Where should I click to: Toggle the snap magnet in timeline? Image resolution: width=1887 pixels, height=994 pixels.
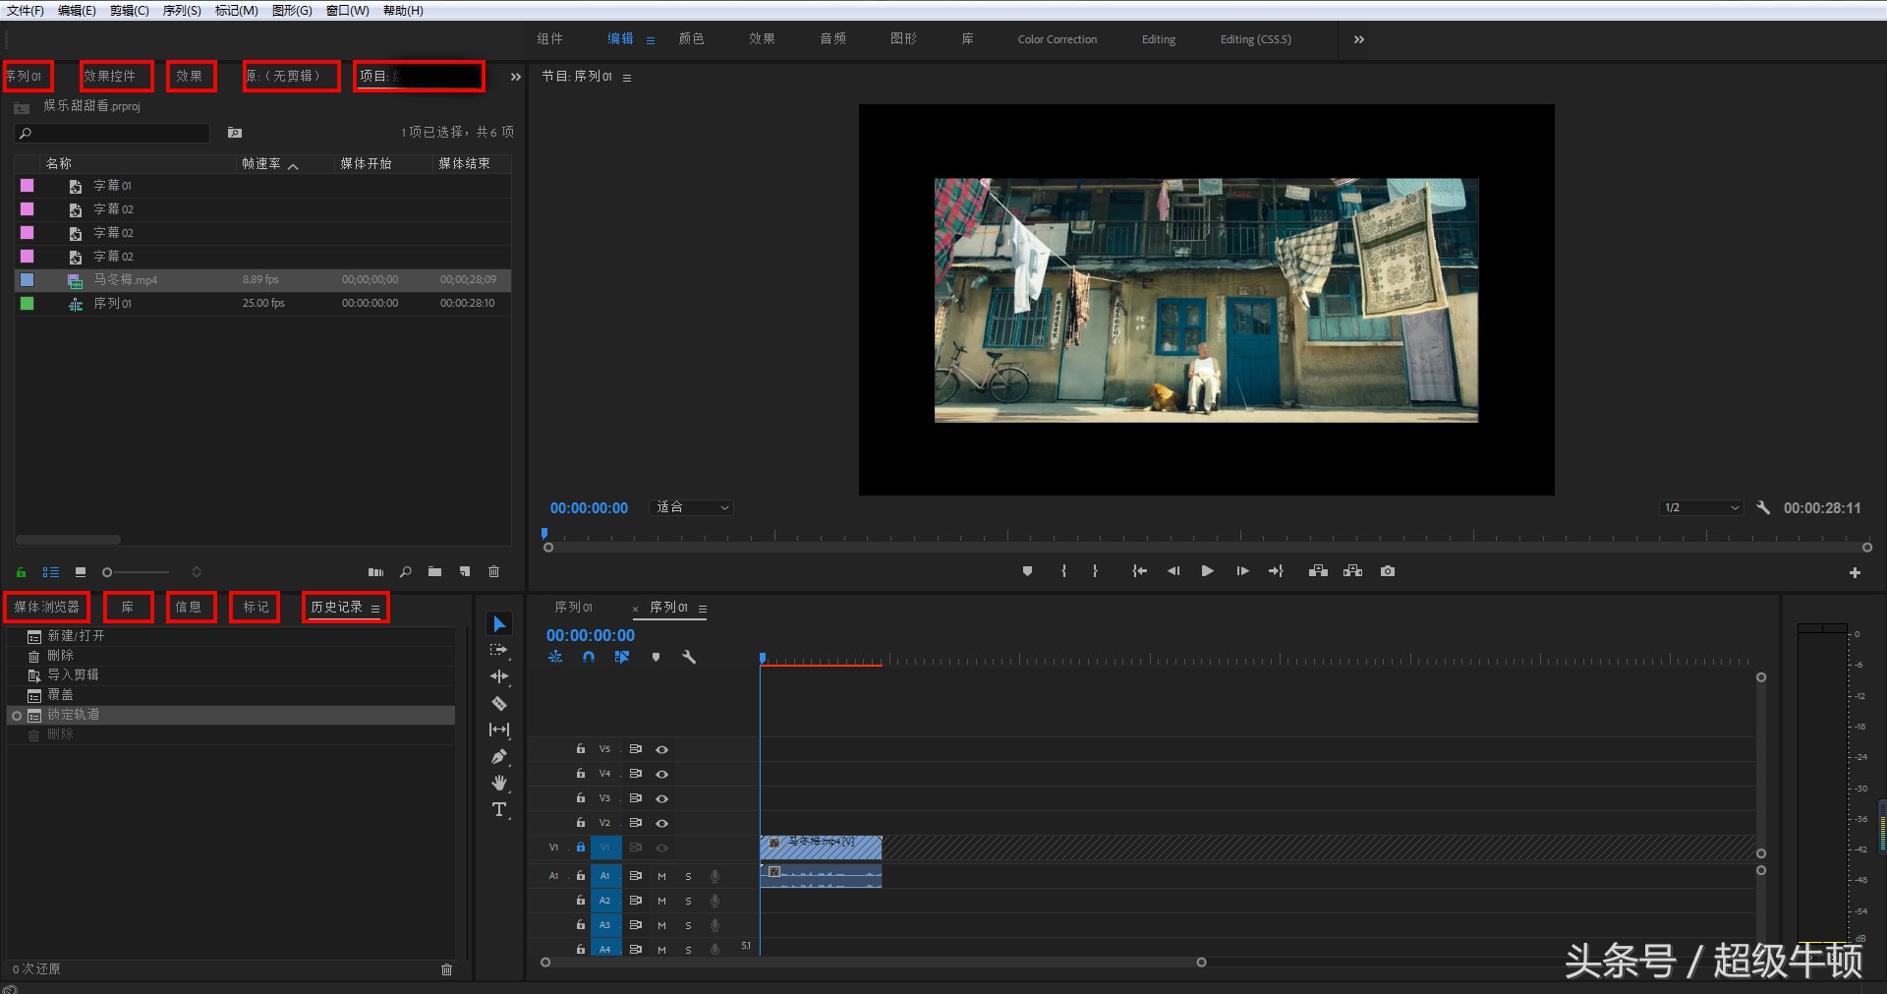[x=588, y=657]
